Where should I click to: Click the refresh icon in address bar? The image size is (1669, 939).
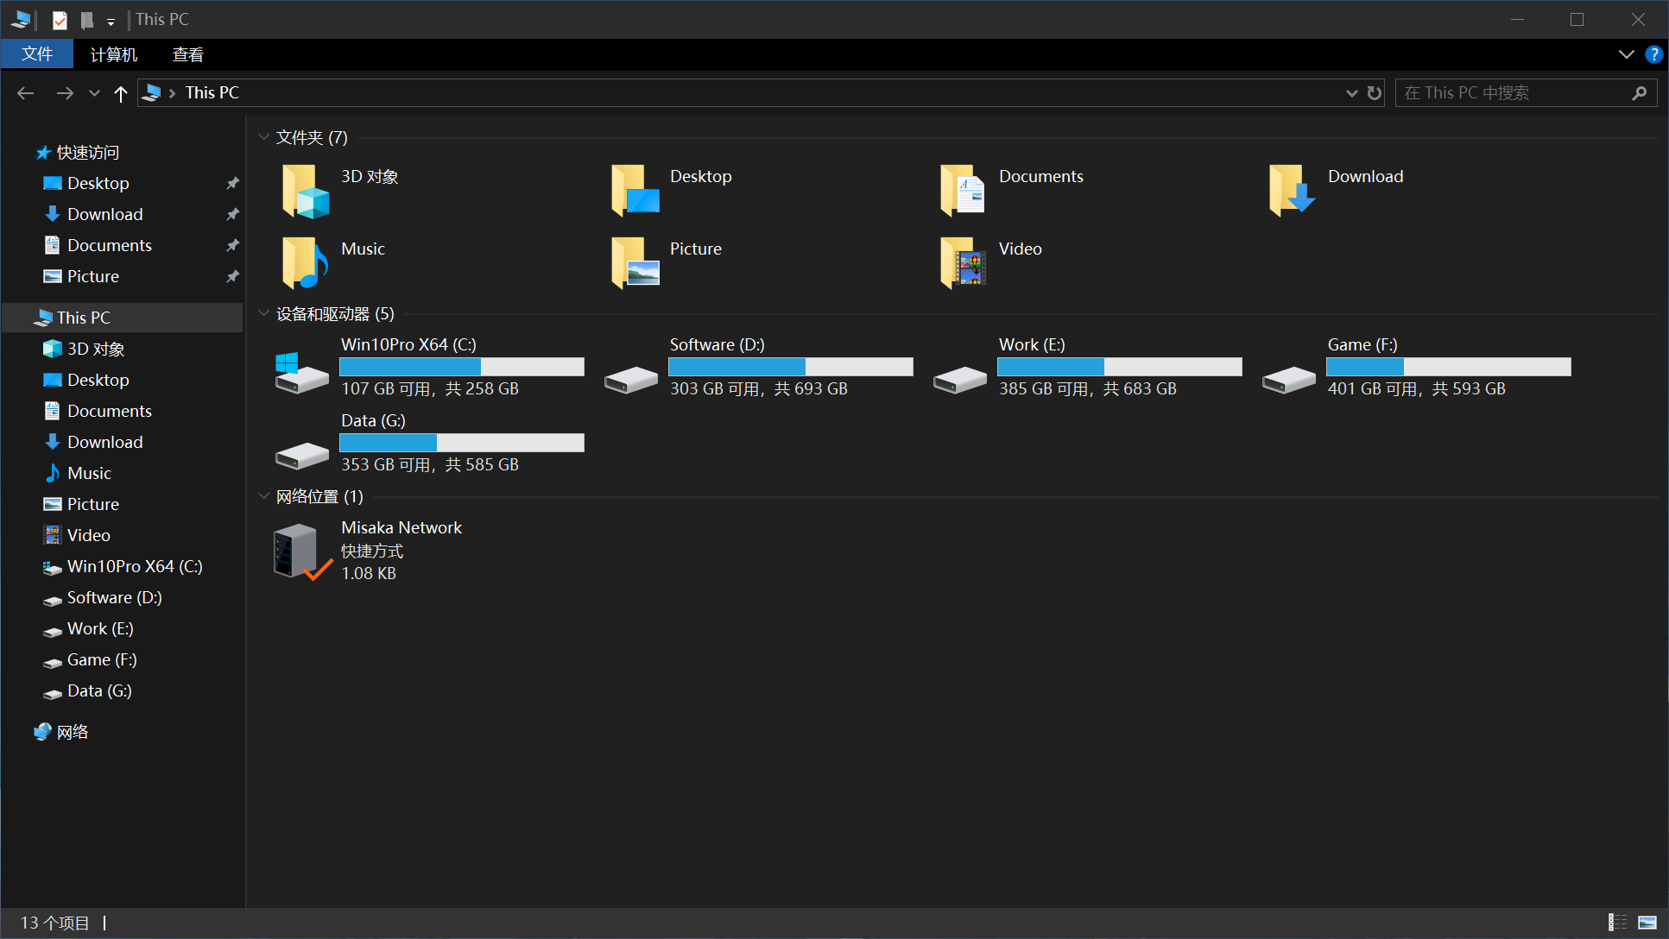(1375, 93)
